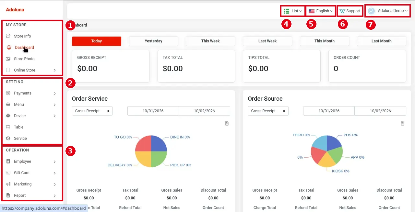Export Order Service chart via document icon
The width and height of the screenshot is (415, 212).
pos(227,123)
